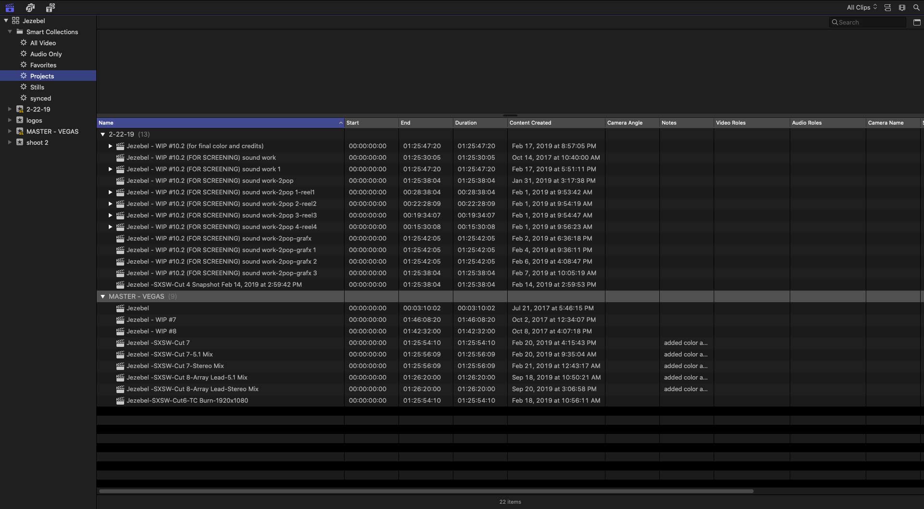The width and height of the screenshot is (924, 509).
Task: Expand the MASTER - VEGAS sidebar event
Action: [x=10, y=131]
